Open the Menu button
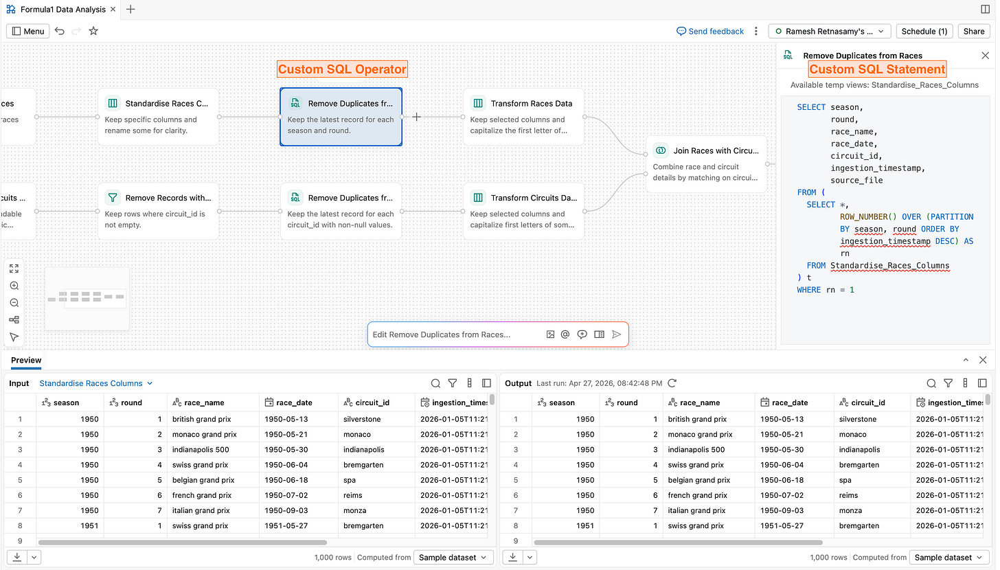This screenshot has height=570, width=1000. tap(28, 31)
